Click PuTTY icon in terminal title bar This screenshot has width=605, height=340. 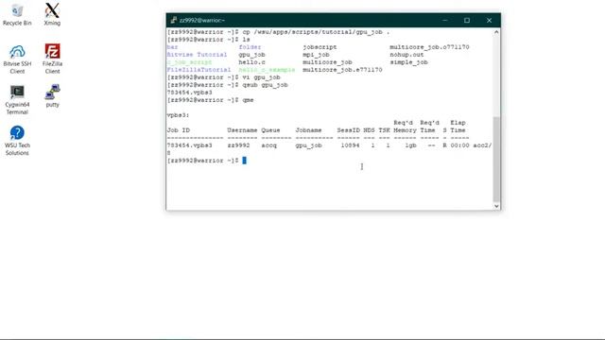pos(174,20)
